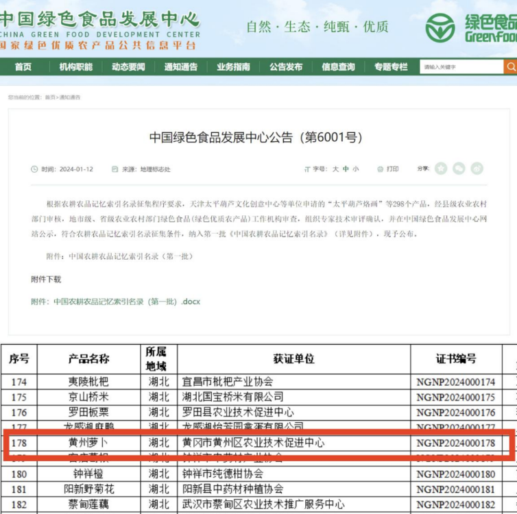Open the 动态要闻 menu
Image resolution: width=517 pixels, height=514 pixels.
[128, 67]
